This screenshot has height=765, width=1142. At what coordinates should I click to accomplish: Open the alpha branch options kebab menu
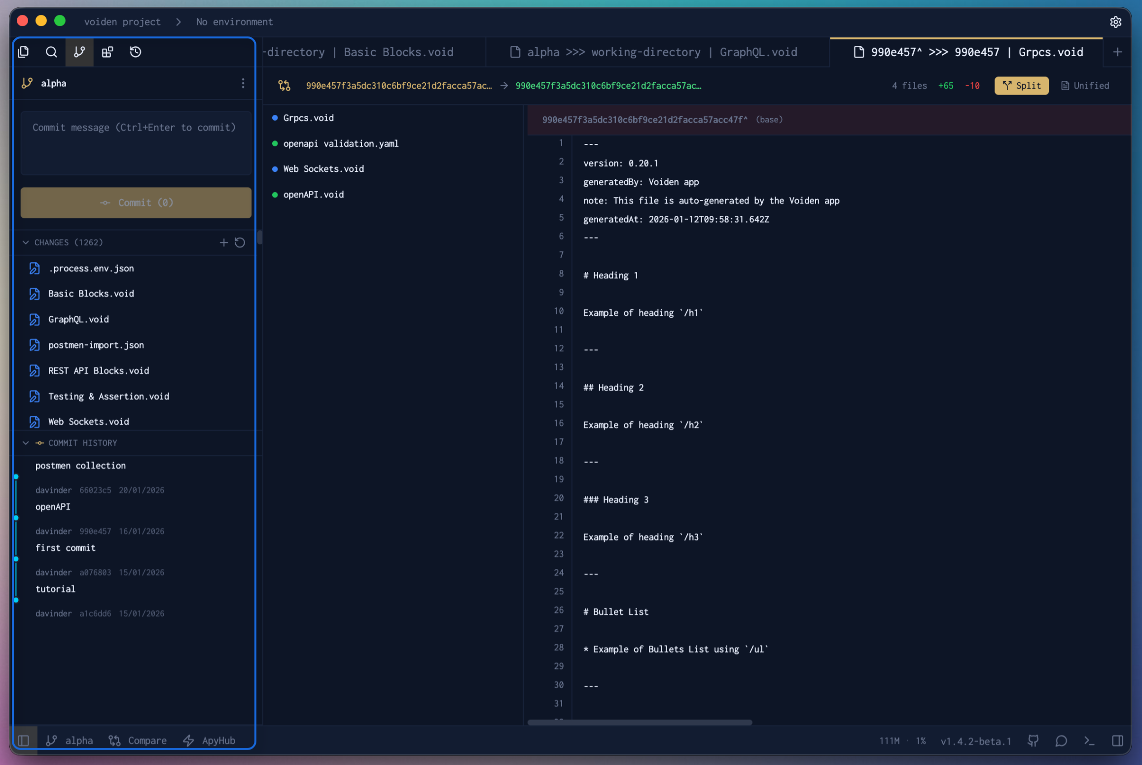[243, 83]
